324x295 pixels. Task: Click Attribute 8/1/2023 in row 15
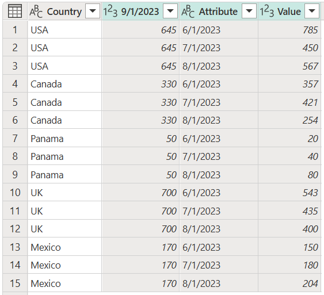219,283
